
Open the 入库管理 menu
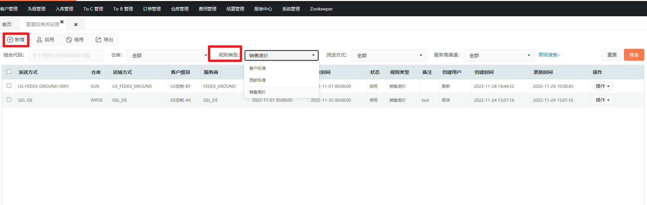click(64, 9)
